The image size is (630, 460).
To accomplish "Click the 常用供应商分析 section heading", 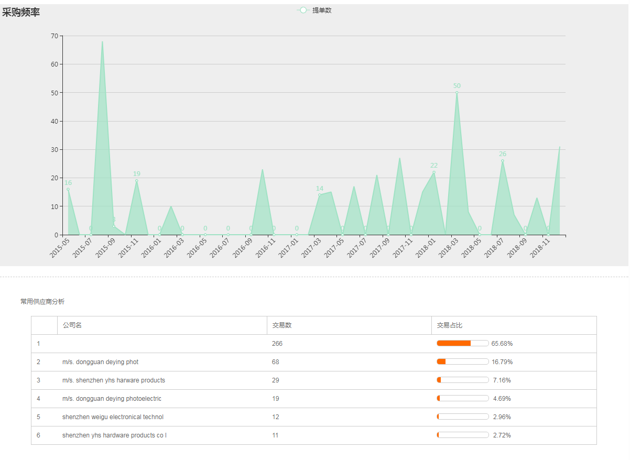I will [x=42, y=301].
